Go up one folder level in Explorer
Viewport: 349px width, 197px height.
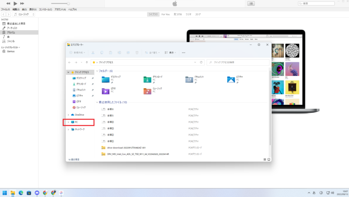coord(87,62)
